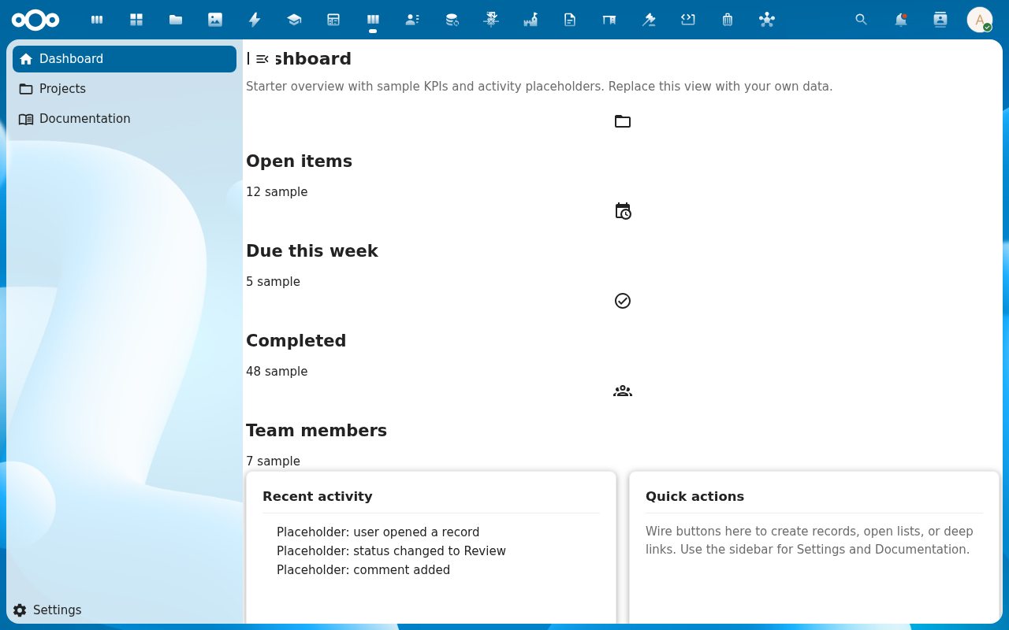
Task: Open the castle with flag app icon
Action: click(531, 20)
